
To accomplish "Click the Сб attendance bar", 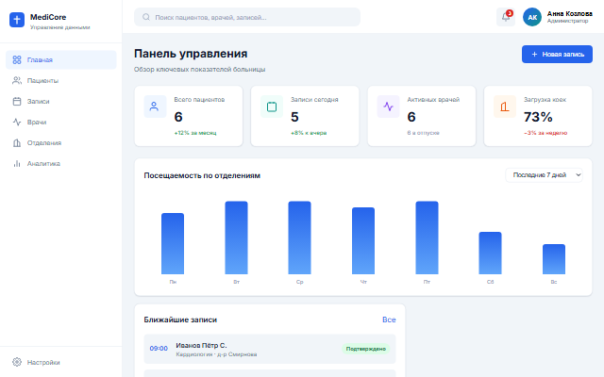I will pyautogui.click(x=490, y=254).
